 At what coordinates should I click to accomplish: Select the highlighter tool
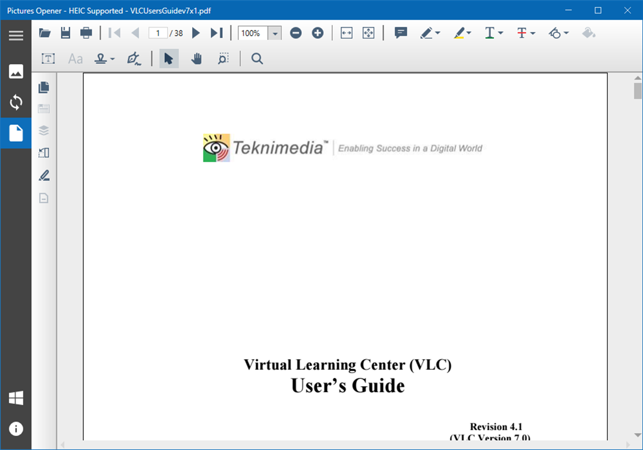coord(460,33)
